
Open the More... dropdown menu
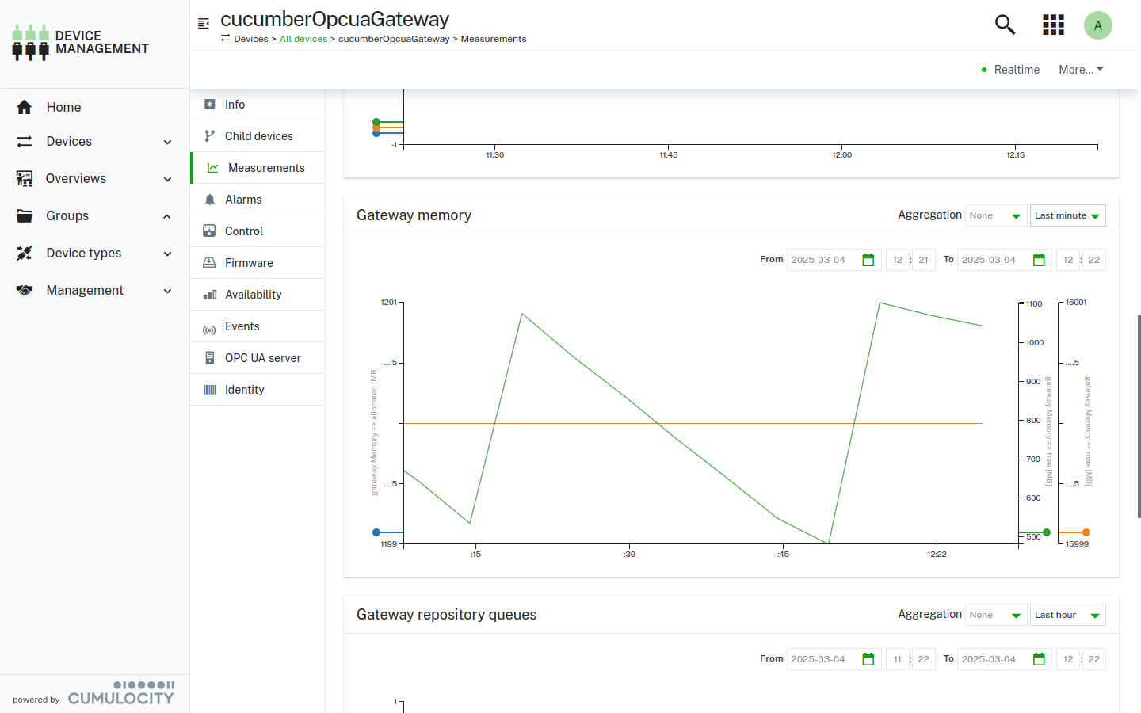click(x=1080, y=70)
